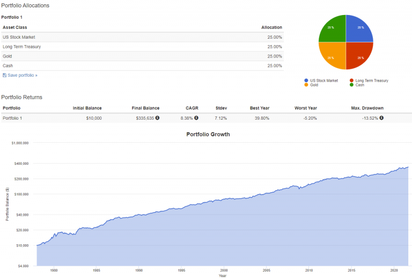The width and height of the screenshot is (412, 278).
Task: Click the Asset Class column header
Action: point(15,27)
